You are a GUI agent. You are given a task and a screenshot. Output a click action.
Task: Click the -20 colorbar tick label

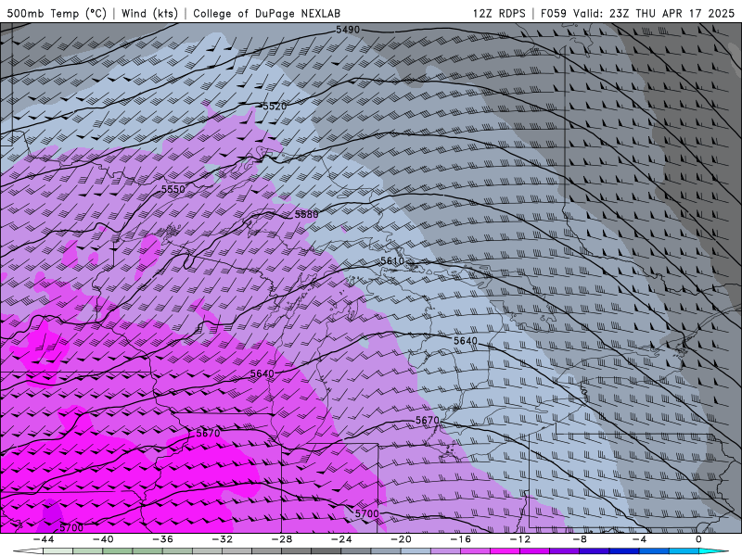point(401,539)
